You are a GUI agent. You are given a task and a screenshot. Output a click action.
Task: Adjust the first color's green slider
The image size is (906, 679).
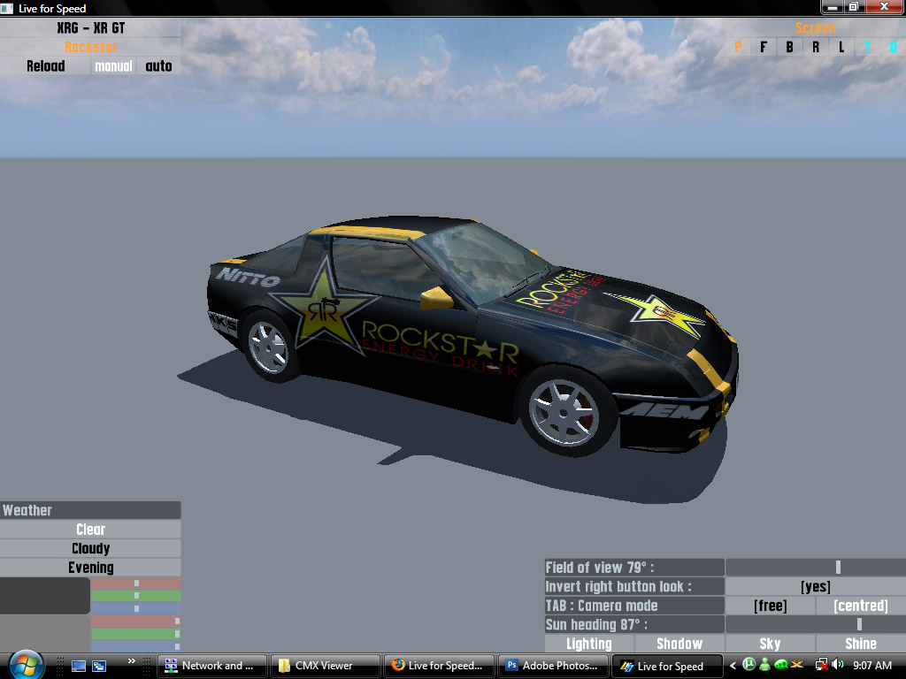click(136, 595)
